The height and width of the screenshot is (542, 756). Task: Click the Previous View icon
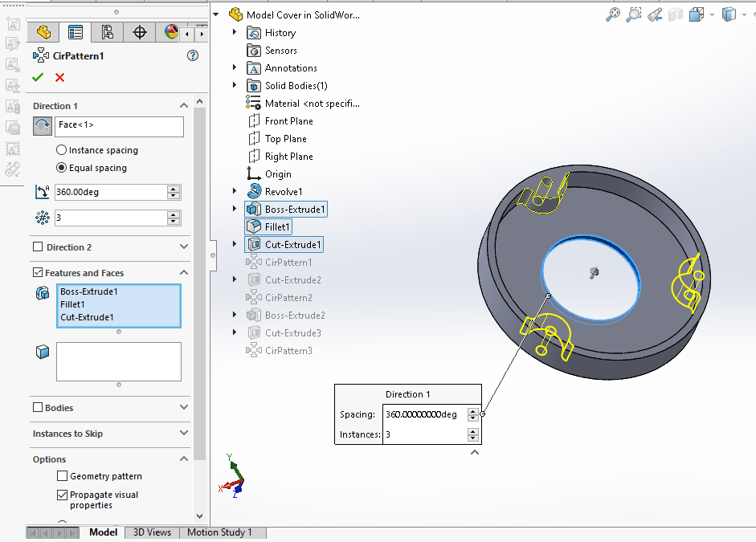655,14
